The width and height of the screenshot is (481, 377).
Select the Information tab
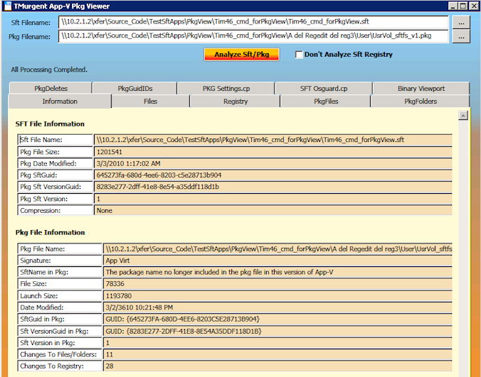pyautogui.click(x=60, y=102)
